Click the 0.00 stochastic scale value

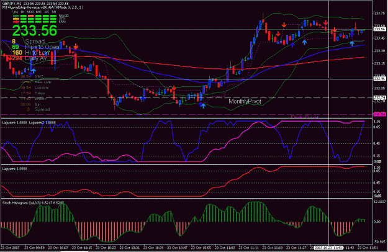pyautogui.click(x=377, y=222)
